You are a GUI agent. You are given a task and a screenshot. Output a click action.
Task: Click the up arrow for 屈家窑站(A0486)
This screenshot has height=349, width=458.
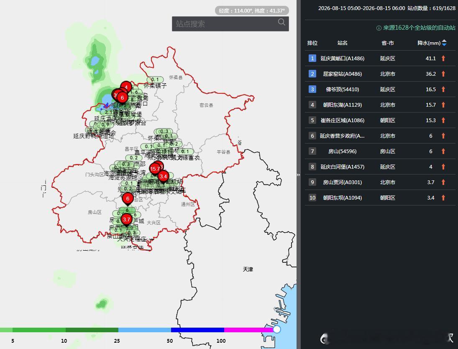[443, 74]
